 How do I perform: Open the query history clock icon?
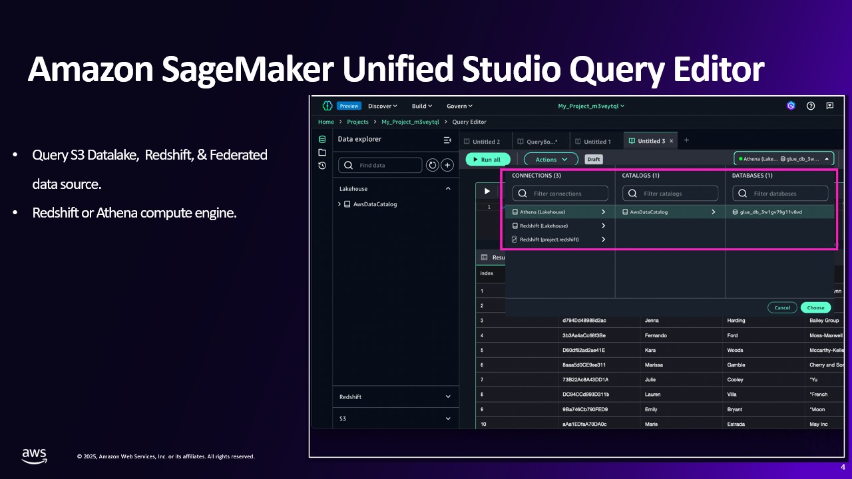point(322,166)
